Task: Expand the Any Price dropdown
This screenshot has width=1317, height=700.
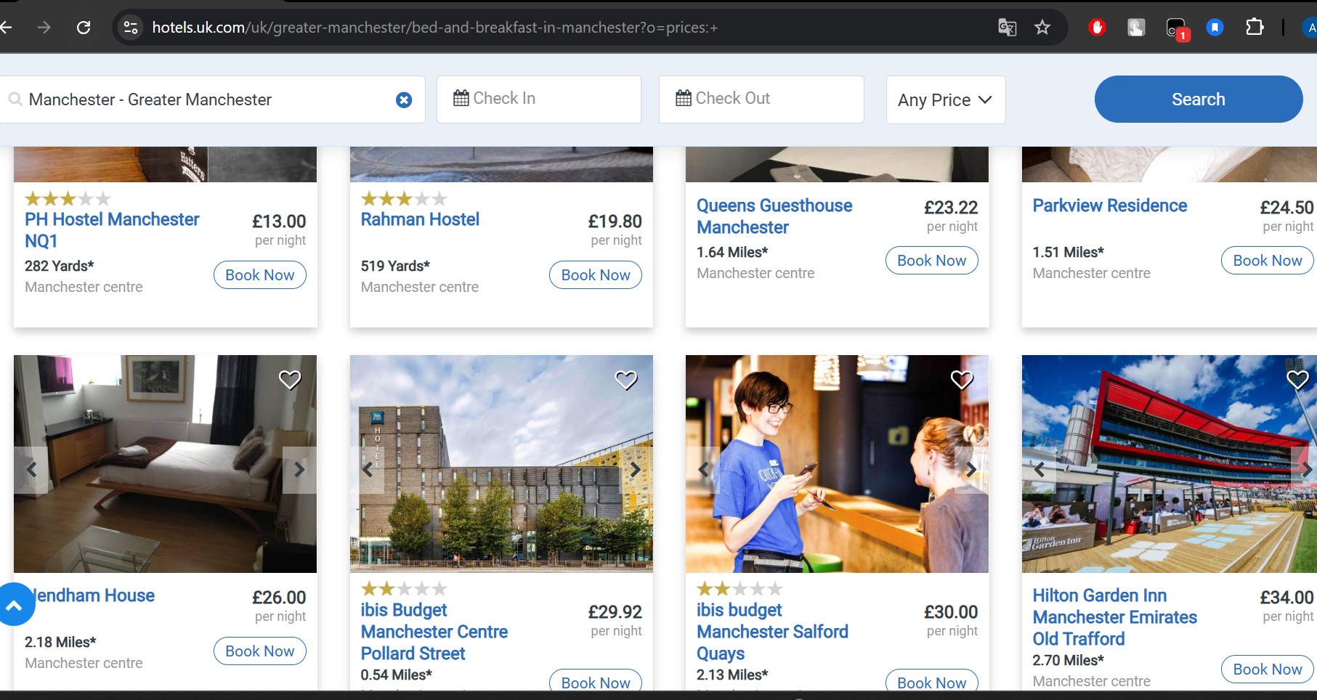Action: 946,99
